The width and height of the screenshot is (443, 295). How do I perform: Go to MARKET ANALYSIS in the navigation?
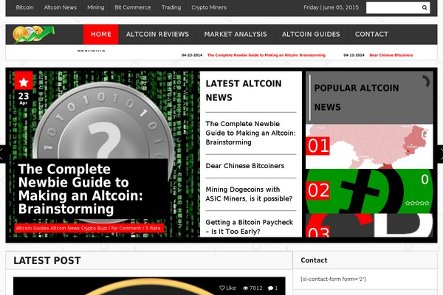click(x=236, y=34)
